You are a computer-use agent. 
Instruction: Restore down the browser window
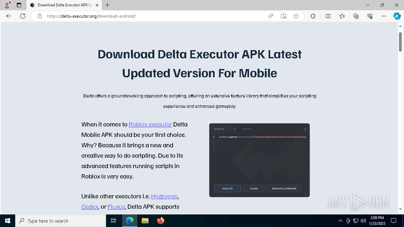pyautogui.click(x=382, y=5)
